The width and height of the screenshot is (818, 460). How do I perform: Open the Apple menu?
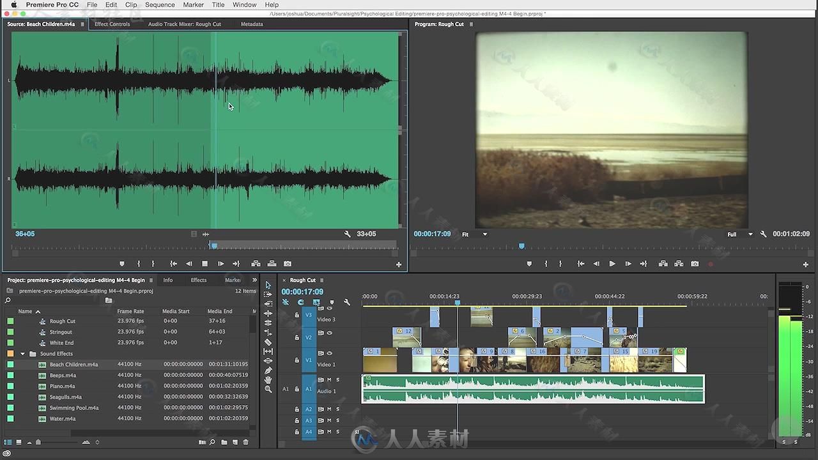[13, 4]
